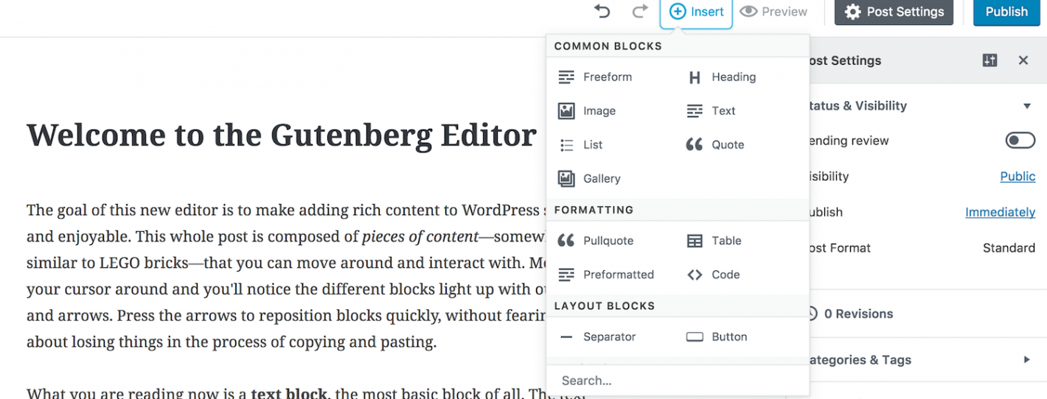The width and height of the screenshot is (1047, 399).
Task: Insert a Heading block
Action: click(722, 77)
